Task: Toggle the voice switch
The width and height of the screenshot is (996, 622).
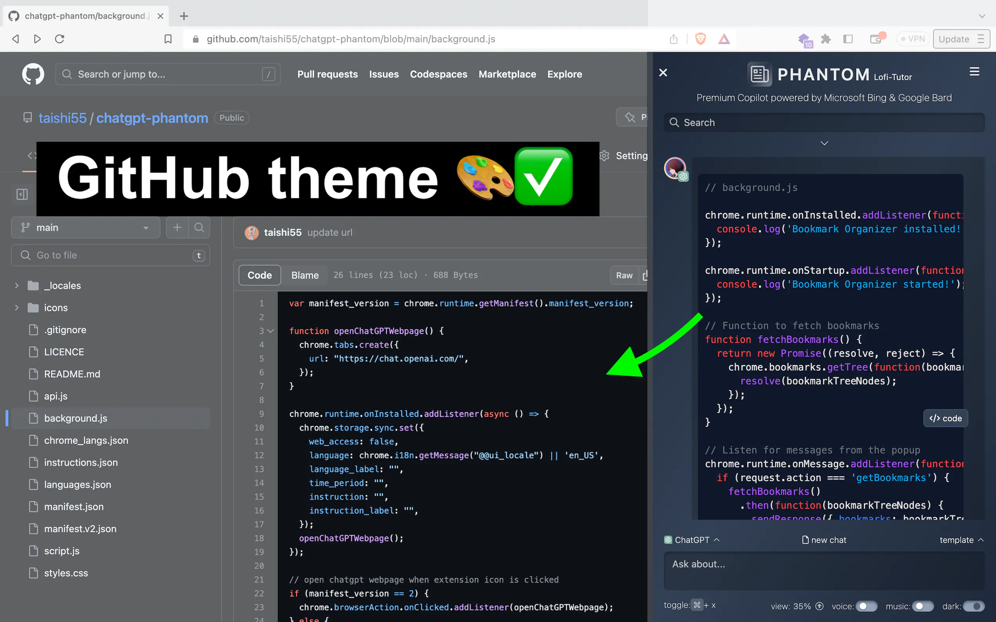Action: [x=866, y=606]
